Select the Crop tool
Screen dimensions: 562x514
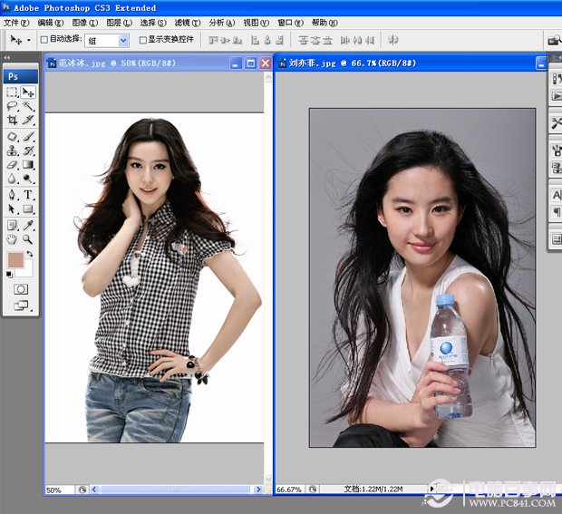coord(12,120)
